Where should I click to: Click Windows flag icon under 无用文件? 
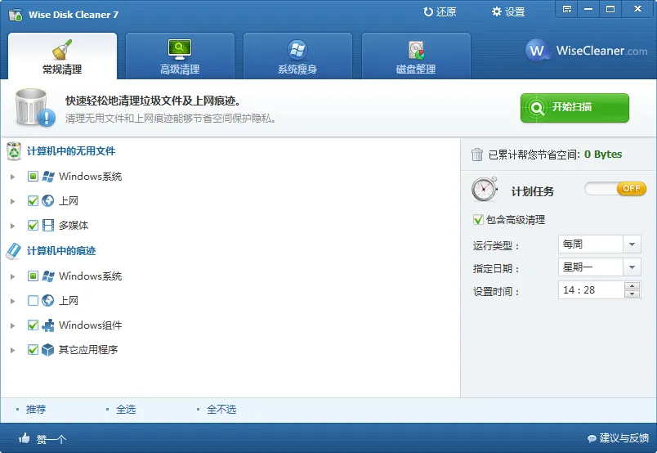48,176
